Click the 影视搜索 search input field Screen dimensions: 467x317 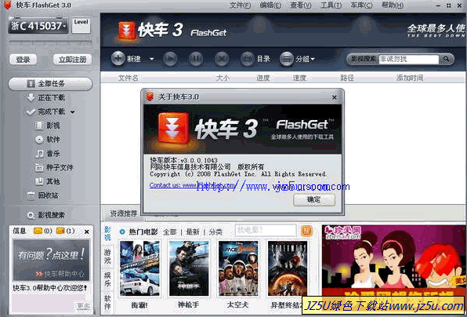[409, 59]
